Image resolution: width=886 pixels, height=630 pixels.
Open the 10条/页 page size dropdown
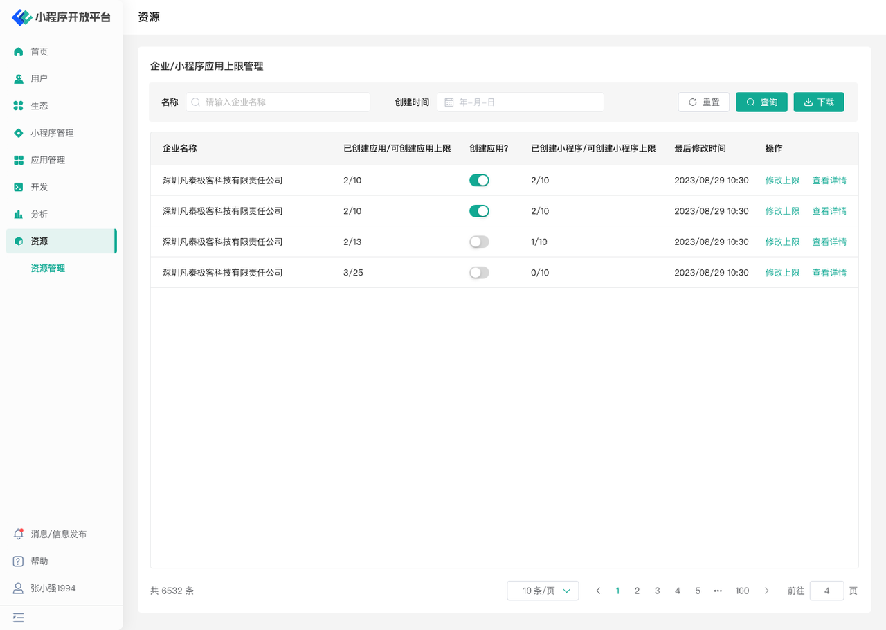pyautogui.click(x=543, y=591)
